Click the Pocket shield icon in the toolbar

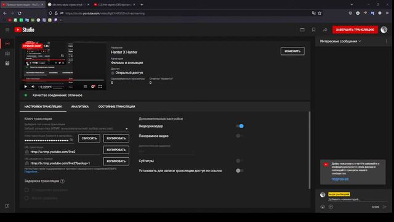pos(350,13)
